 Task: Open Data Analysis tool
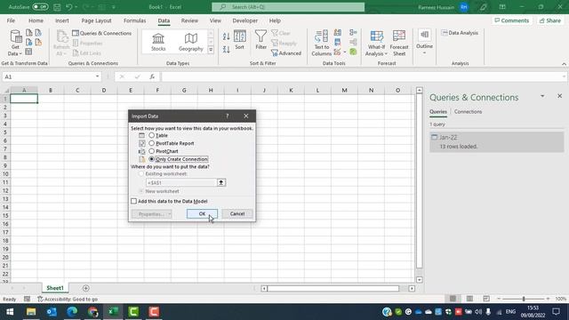pos(460,33)
